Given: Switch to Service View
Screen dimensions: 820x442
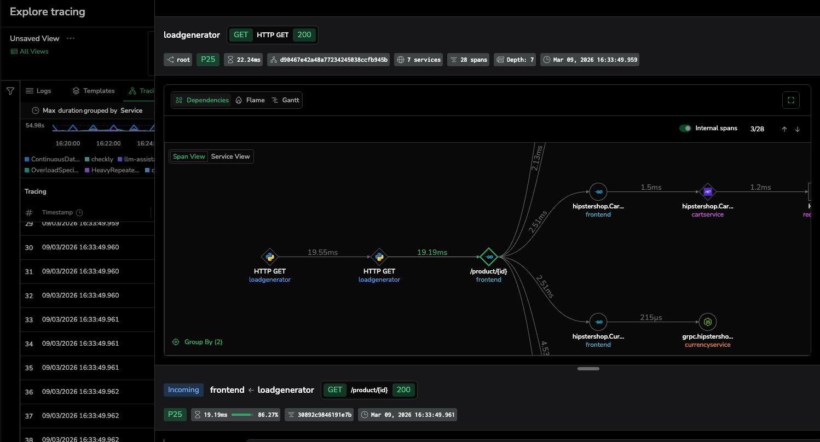Looking at the screenshot, I should [230, 156].
